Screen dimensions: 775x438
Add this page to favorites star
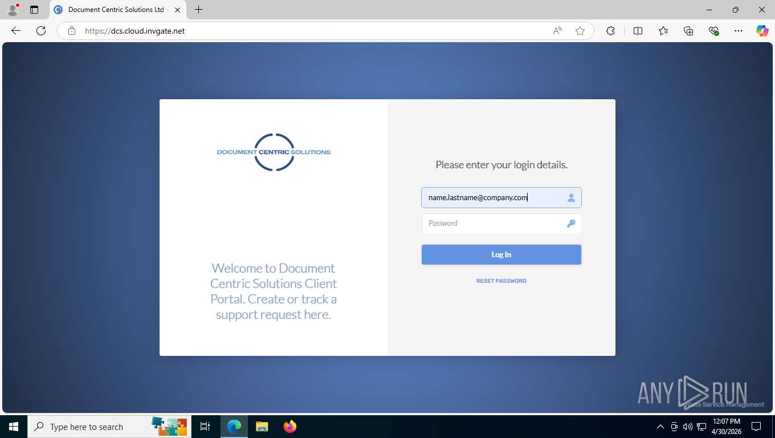[x=580, y=31]
